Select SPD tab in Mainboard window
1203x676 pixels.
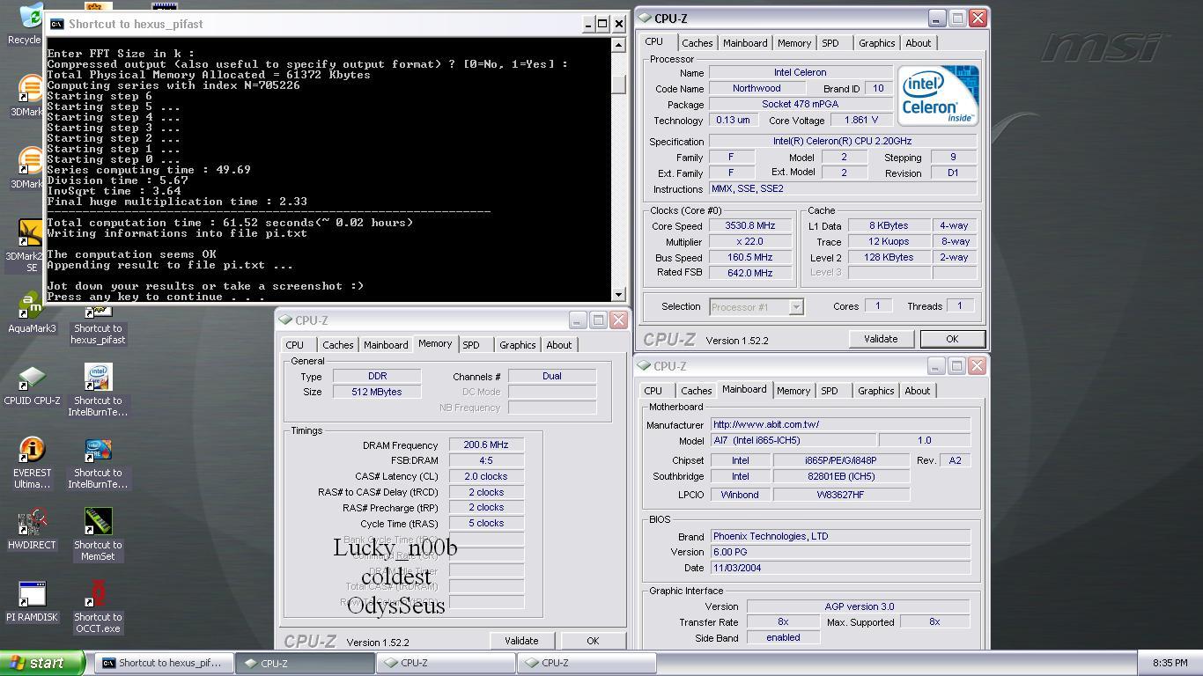click(829, 391)
